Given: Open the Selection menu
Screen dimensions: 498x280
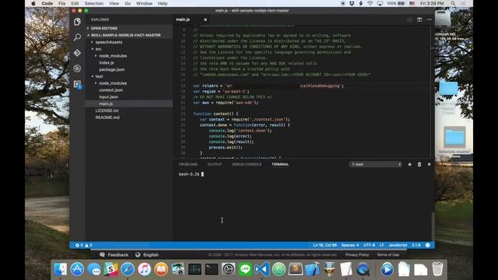Looking at the screenshot, I should 94,3.
